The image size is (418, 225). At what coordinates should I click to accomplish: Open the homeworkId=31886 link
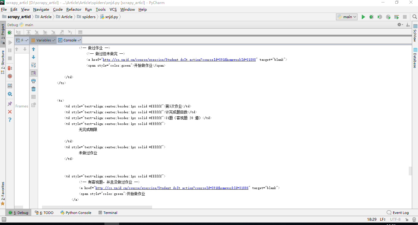click(172, 188)
